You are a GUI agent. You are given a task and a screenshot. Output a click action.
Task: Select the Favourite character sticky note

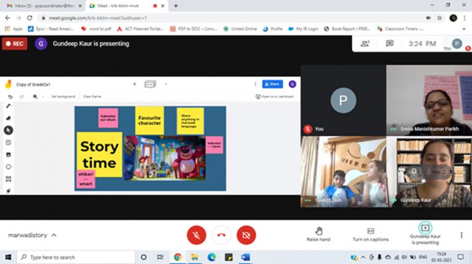[x=149, y=120]
